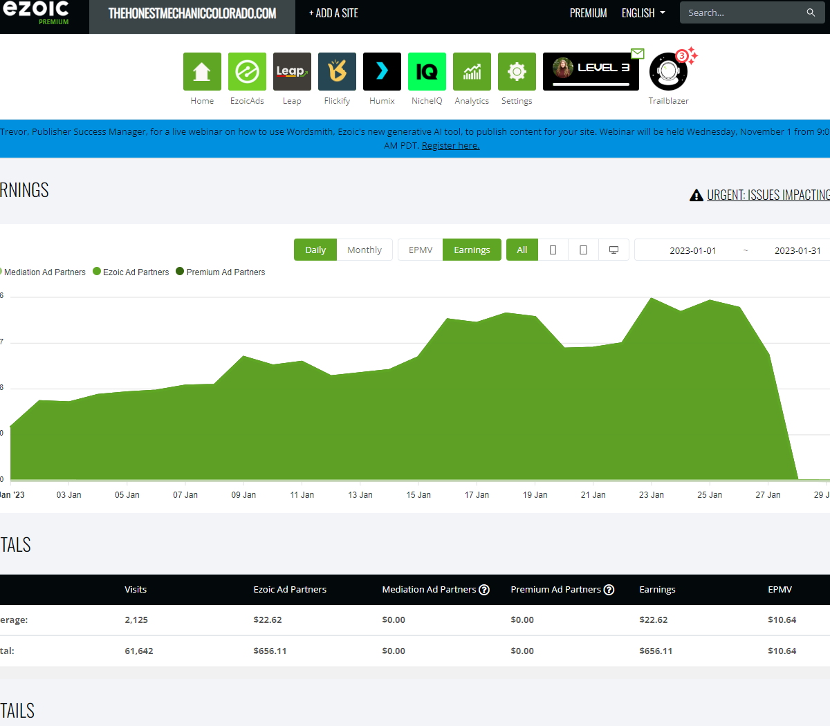Toggle Ezoic Ad Partners legend series
Image resolution: width=830 pixels, height=726 pixels.
pos(131,272)
